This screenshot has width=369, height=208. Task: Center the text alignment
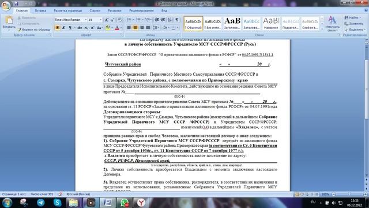point(135,28)
